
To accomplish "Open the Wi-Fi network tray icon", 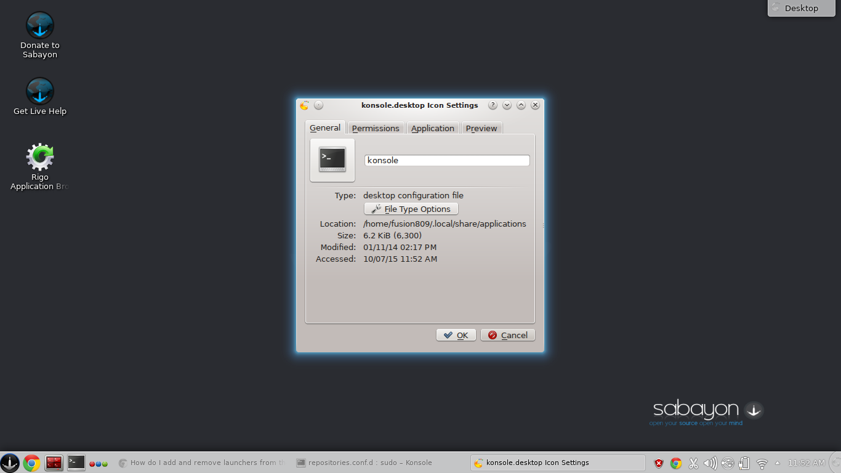I will [762, 464].
